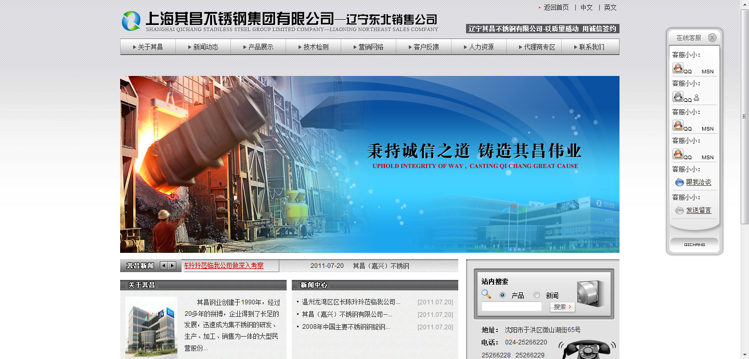Click the 搜索 search button
This screenshot has width=749, height=359.
tap(562, 307)
